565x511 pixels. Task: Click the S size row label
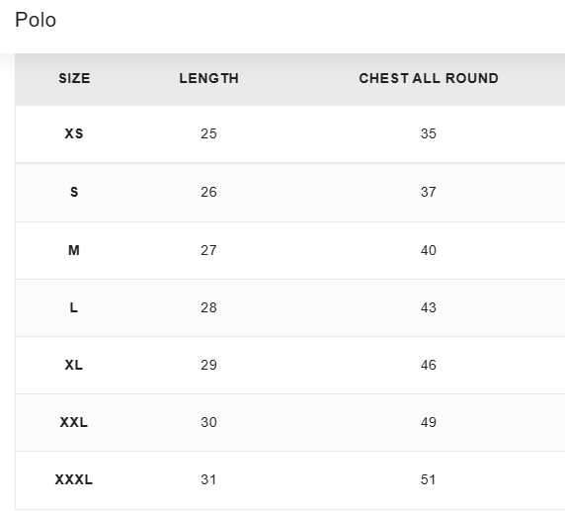click(x=74, y=192)
